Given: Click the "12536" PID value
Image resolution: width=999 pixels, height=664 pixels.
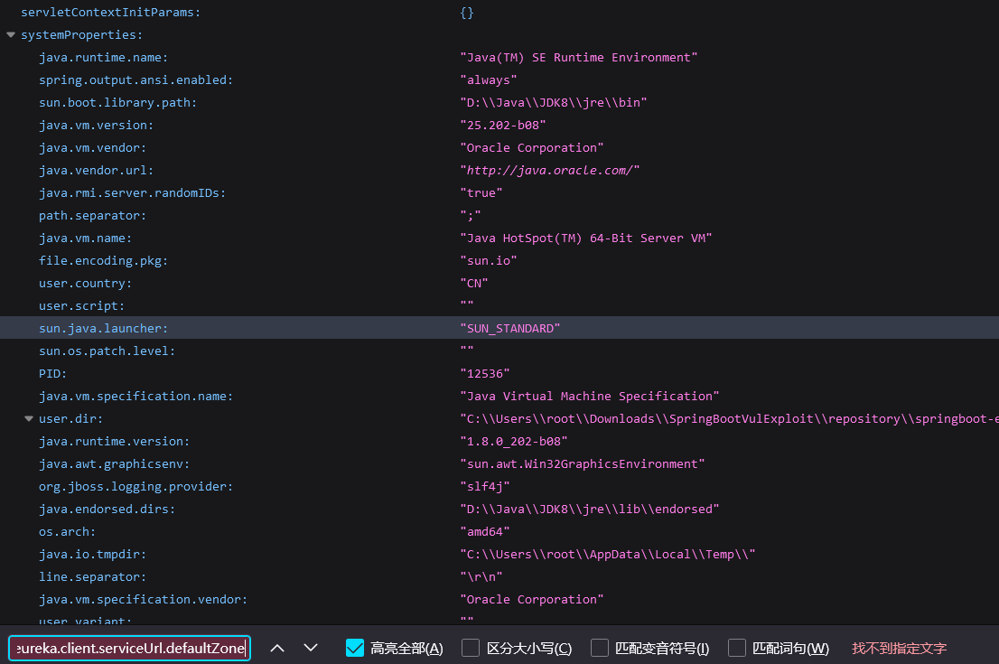Looking at the screenshot, I should pyautogui.click(x=485, y=373).
